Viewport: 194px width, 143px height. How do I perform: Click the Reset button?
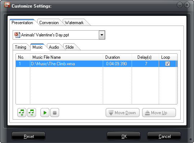click(28, 136)
